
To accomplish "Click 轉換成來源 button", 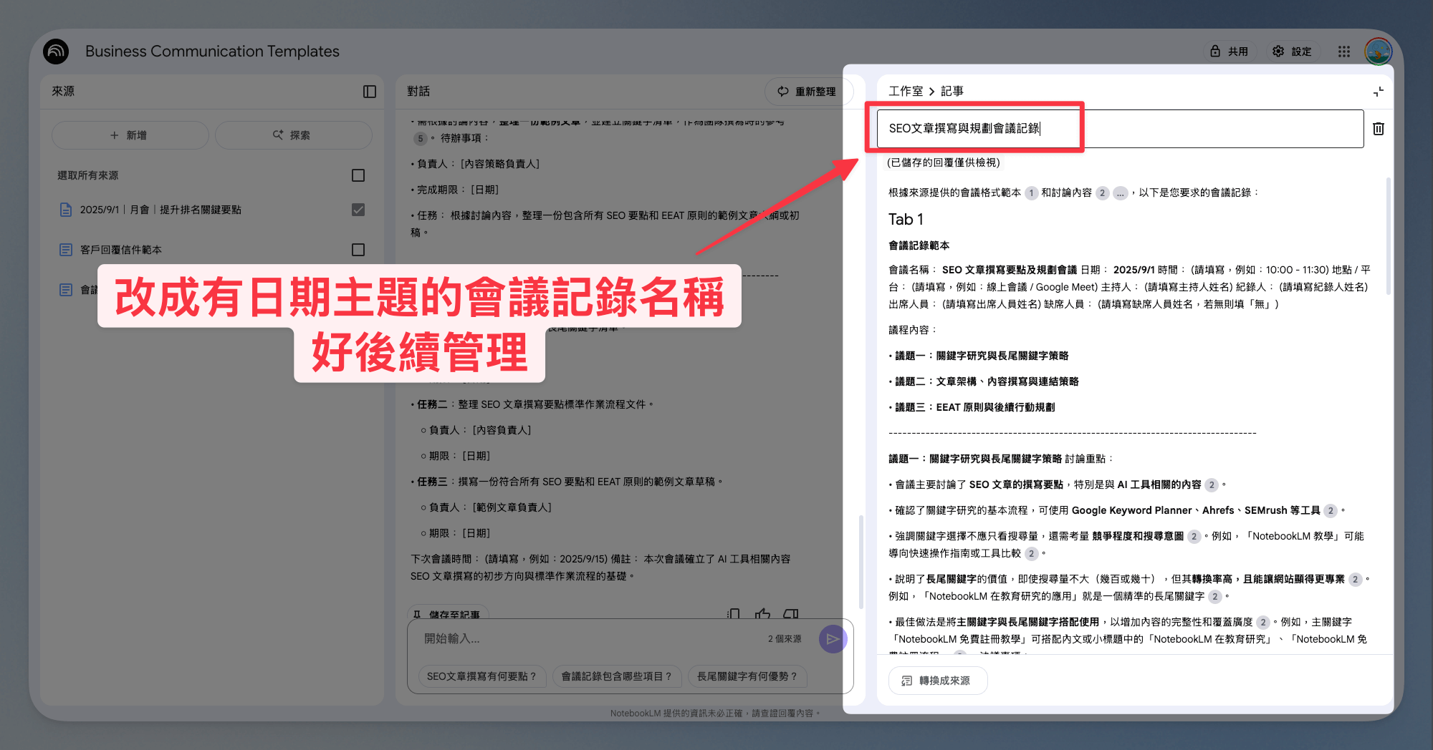I will [938, 681].
